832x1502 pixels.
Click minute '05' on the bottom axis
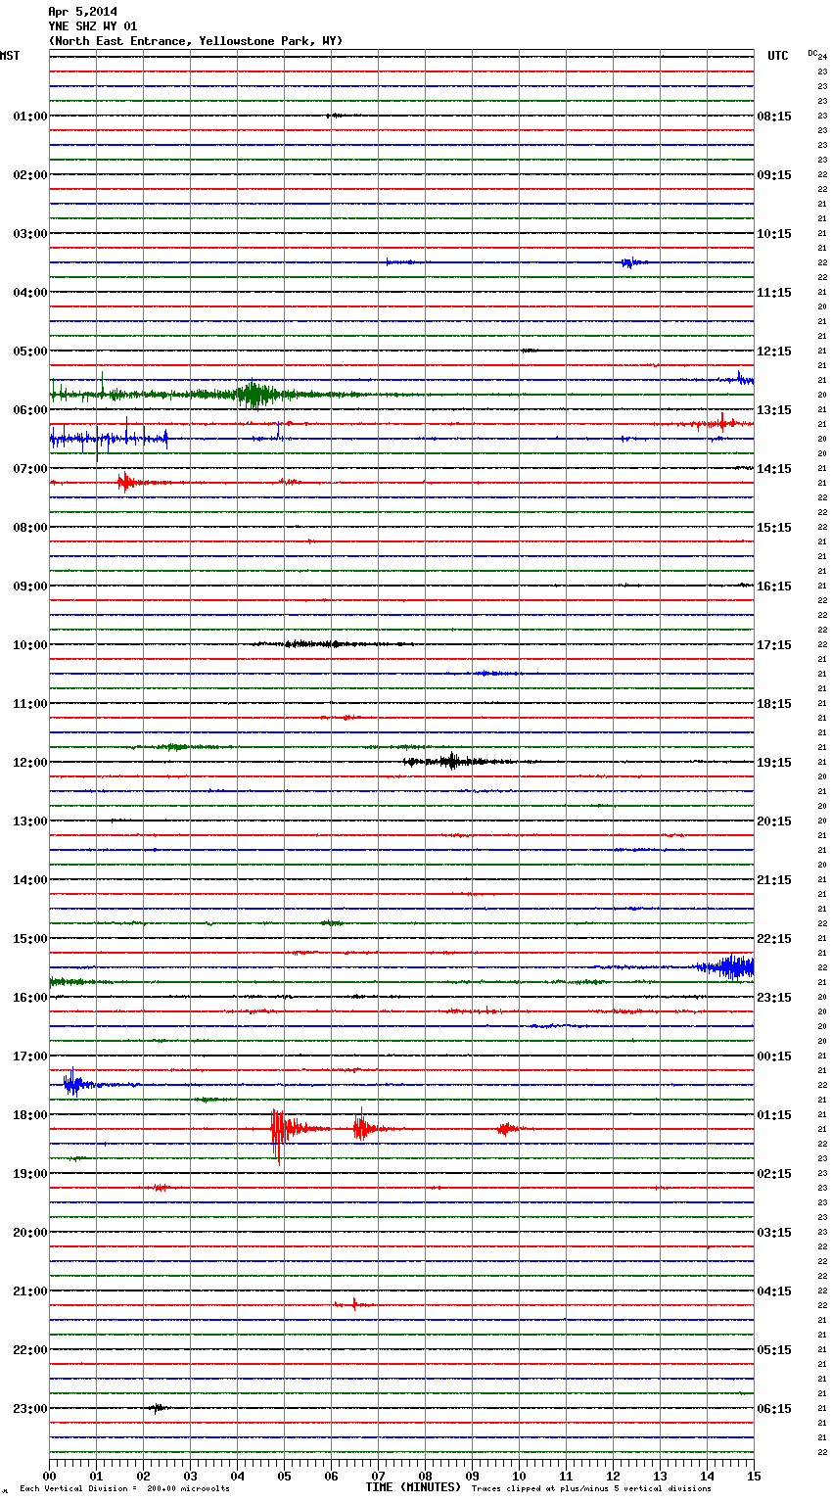284,1476
